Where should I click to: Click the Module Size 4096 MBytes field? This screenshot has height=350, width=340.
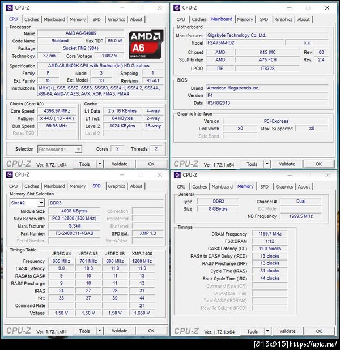click(x=74, y=211)
